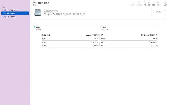Click the 256 GB capacity box

(x=158, y=12)
